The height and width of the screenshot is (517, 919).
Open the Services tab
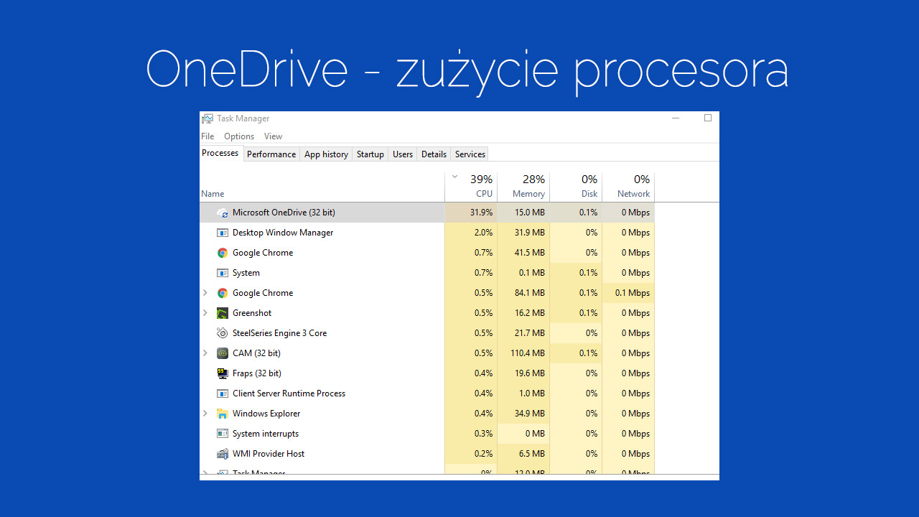click(470, 154)
